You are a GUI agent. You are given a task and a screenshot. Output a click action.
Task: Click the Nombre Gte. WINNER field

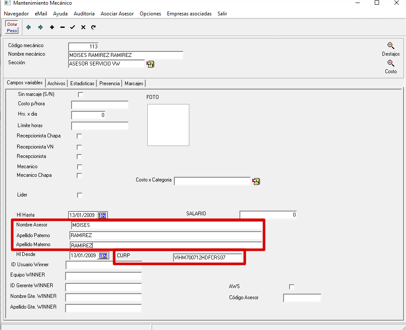click(103, 297)
